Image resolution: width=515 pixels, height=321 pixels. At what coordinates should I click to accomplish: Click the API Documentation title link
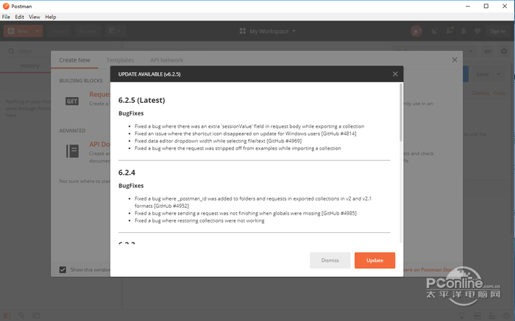tap(100, 144)
